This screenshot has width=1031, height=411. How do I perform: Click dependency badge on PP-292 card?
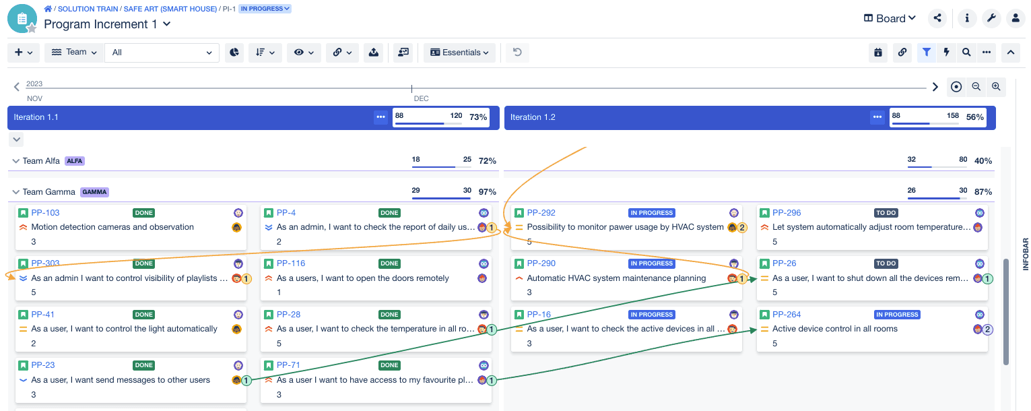742,228
